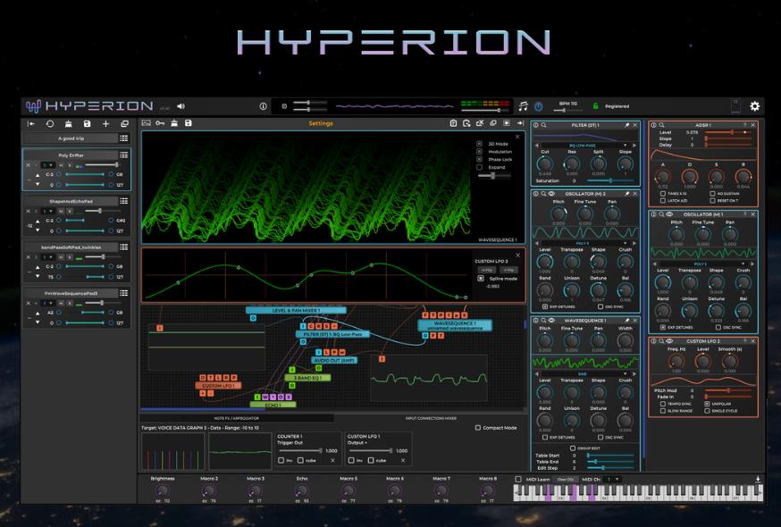This screenshot has height=527, width=781.
Task: Click the V-Flip button in Custom LFO 2
Action: pyautogui.click(x=508, y=270)
